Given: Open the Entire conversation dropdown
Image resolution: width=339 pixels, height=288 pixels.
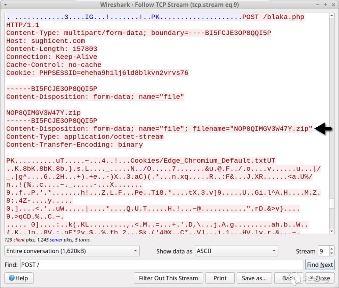Looking at the screenshot, I should pyautogui.click(x=72, y=251).
